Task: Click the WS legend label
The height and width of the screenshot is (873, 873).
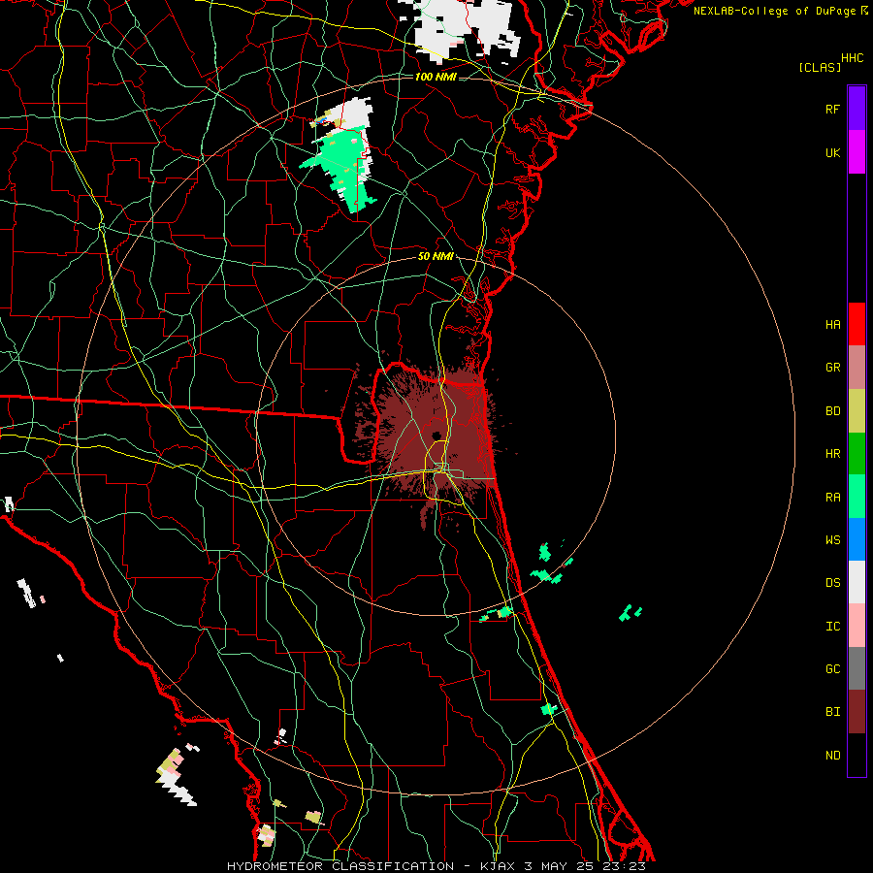Action: [832, 540]
